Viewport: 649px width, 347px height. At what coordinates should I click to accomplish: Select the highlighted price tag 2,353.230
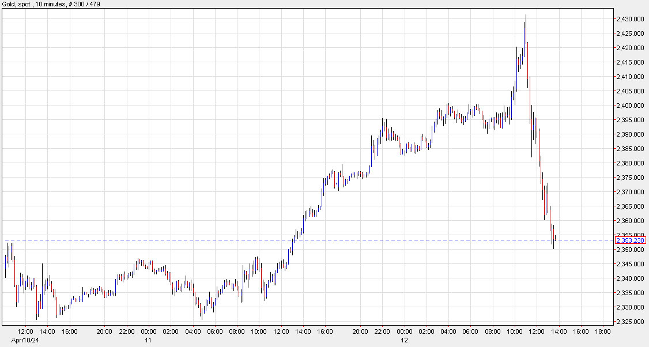coord(631,241)
